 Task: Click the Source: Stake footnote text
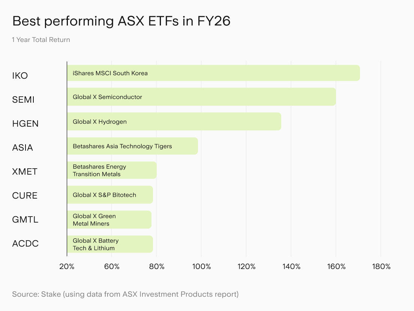[125, 294]
